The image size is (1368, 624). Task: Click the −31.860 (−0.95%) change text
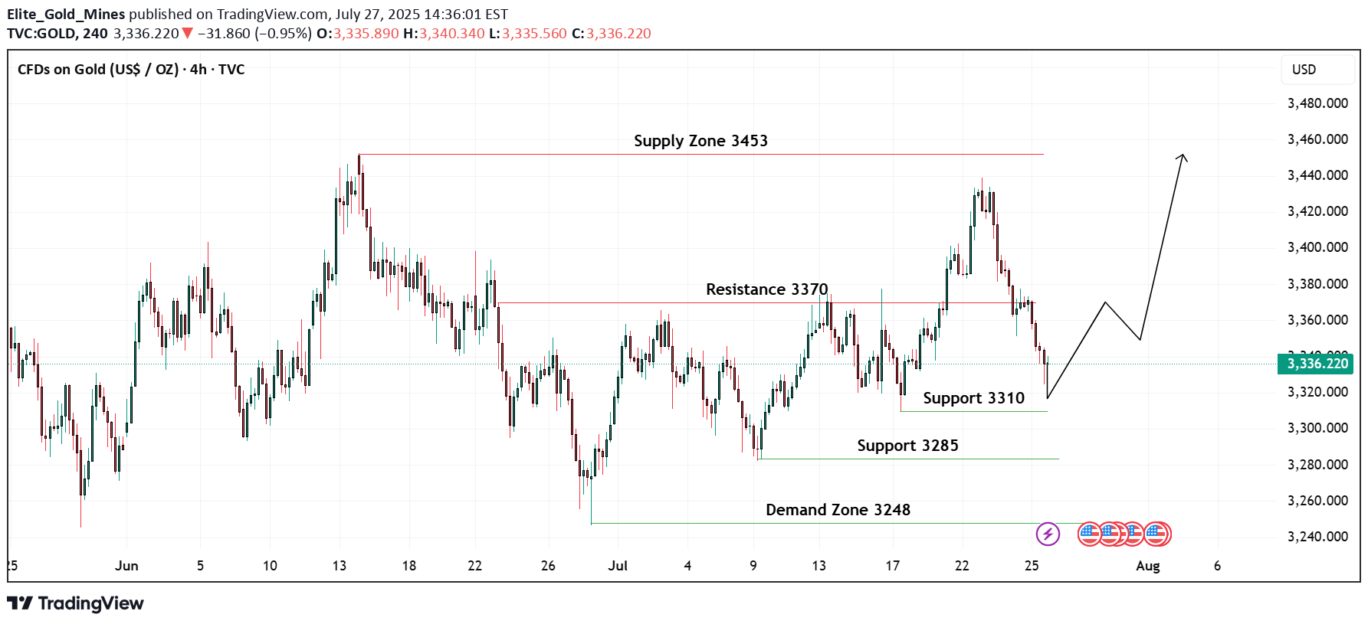[254, 34]
